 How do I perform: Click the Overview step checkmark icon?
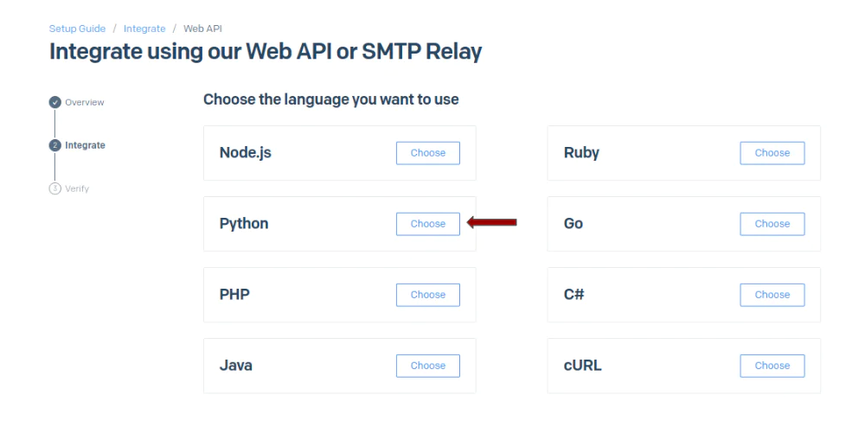tap(54, 102)
